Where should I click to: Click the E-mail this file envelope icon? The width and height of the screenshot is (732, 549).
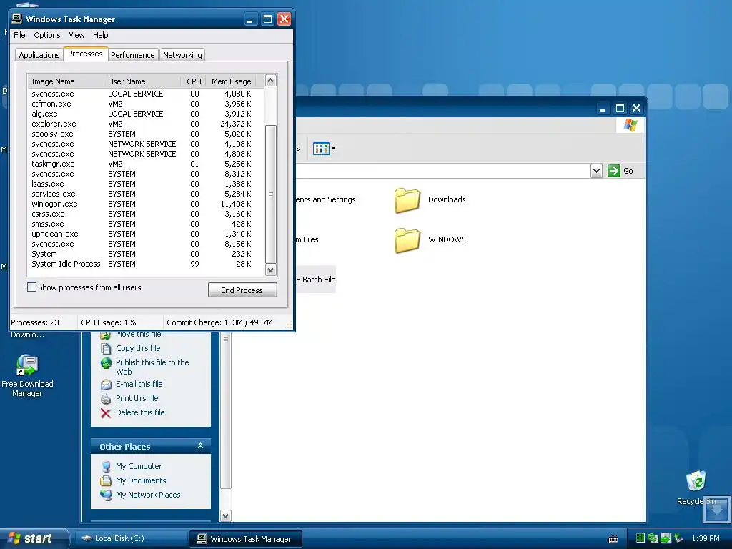point(106,384)
